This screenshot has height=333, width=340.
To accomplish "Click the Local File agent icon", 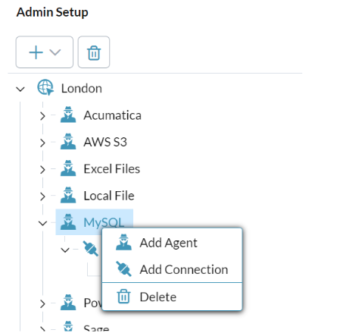I will 68,195.
